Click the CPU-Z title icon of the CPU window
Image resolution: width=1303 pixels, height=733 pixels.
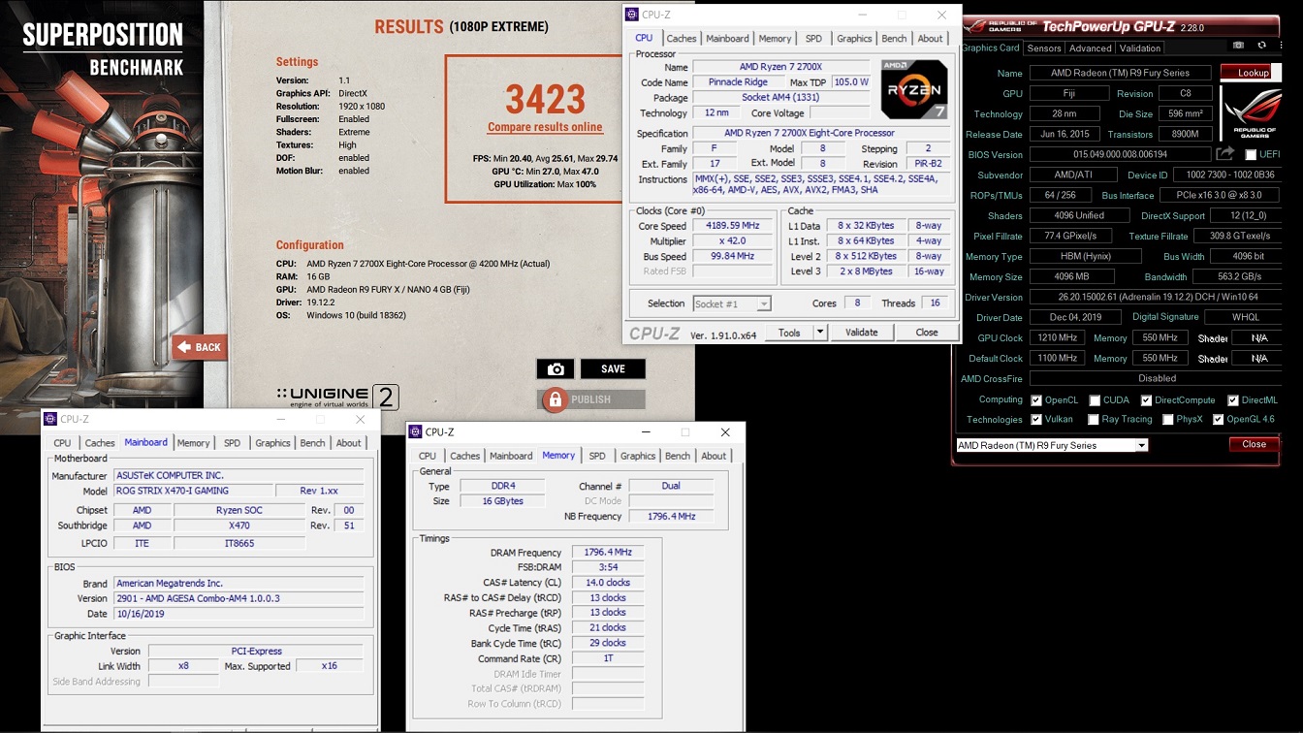(632, 15)
